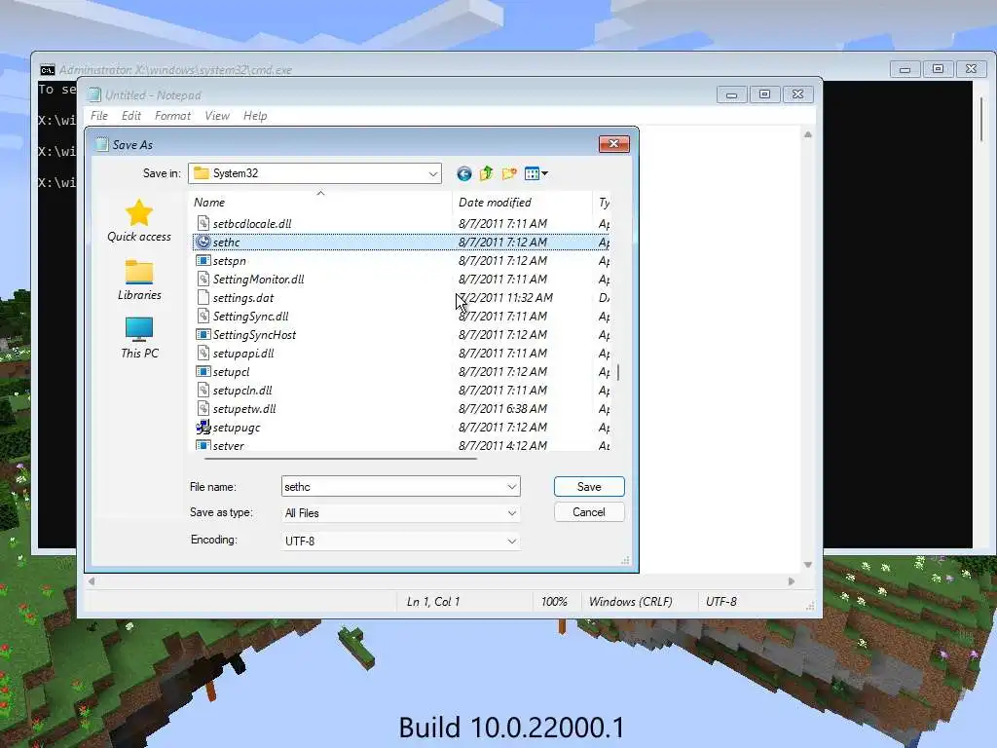This screenshot has height=748, width=997.
Task: Select the sethc file icon
Action: (203, 242)
